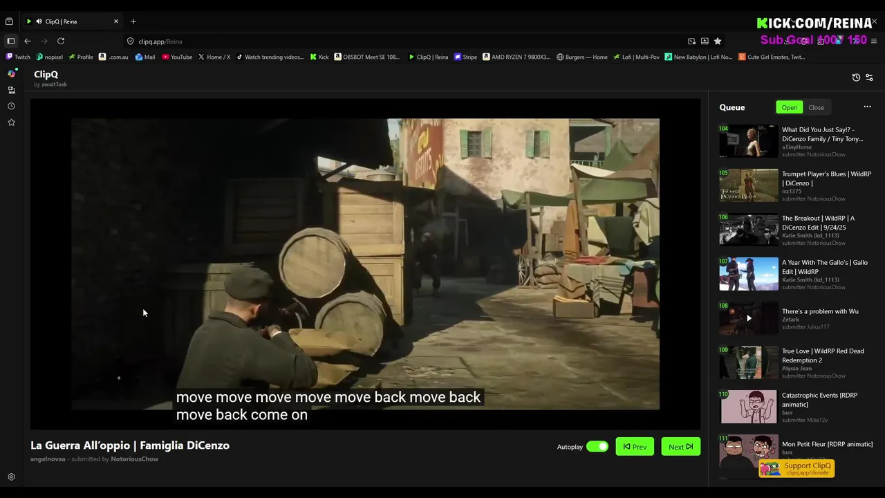The image size is (885, 498).
Task: Click the angelnovaa channel name
Action: click(x=48, y=459)
